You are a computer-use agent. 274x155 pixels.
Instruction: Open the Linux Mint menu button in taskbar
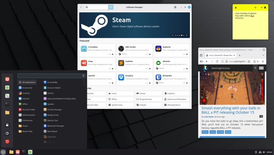pyautogui.click(x=3, y=152)
